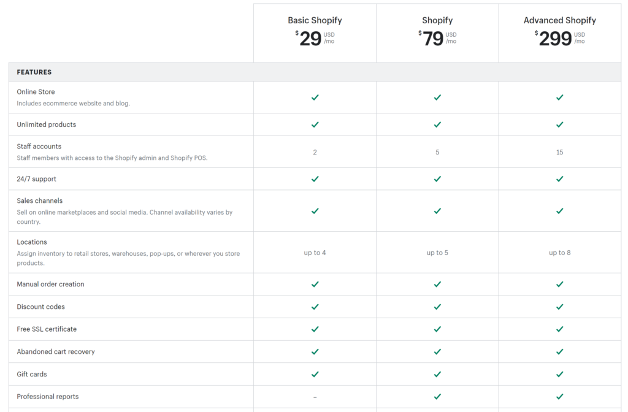This screenshot has height=412, width=628.
Task: Click the 'Gift cards' label
Action: point(32,375)
